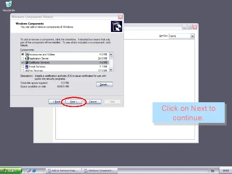Uncheck the Accessories and Utilities checkbox
The width and height of the screenshot is (232, 174).
(22, 54)
